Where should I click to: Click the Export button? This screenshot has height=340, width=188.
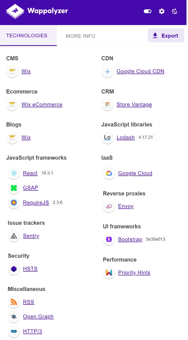tap(166, 36)
